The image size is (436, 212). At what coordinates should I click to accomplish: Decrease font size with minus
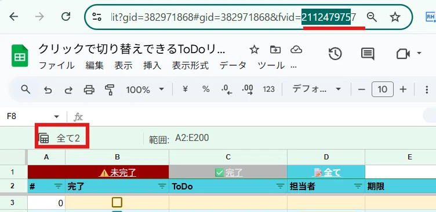(x=361, y=90)
